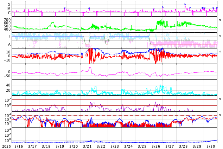
Task: Click the X label on the flare-class axis
Action: 9,5
